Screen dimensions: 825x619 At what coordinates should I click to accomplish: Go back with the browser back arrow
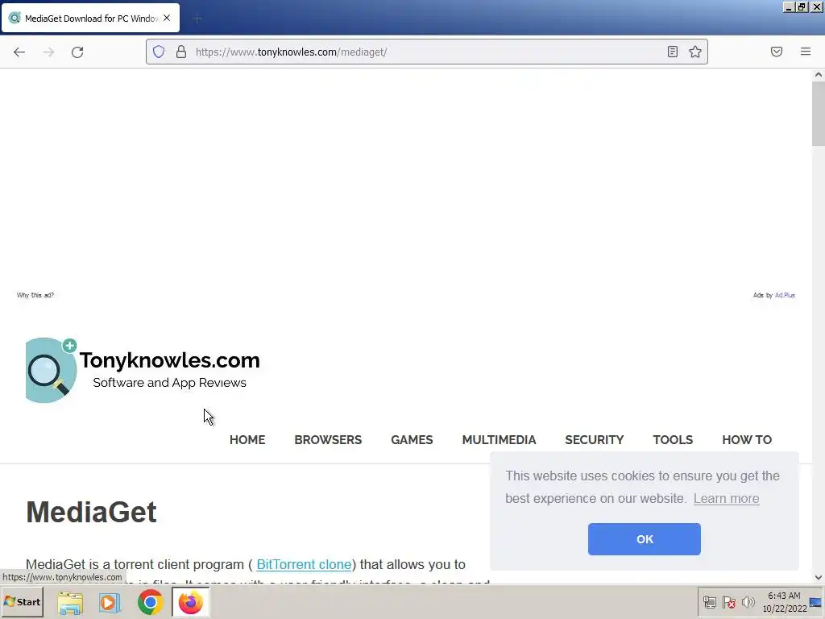pos(19,52)
